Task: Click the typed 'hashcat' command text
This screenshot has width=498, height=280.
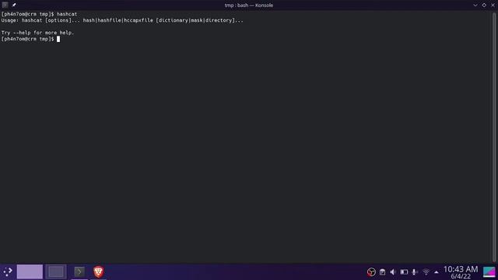Action: (67, 14)
